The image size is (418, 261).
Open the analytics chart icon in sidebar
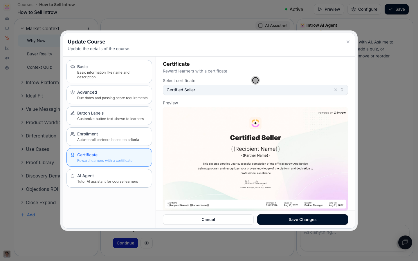tap(7, 48)
